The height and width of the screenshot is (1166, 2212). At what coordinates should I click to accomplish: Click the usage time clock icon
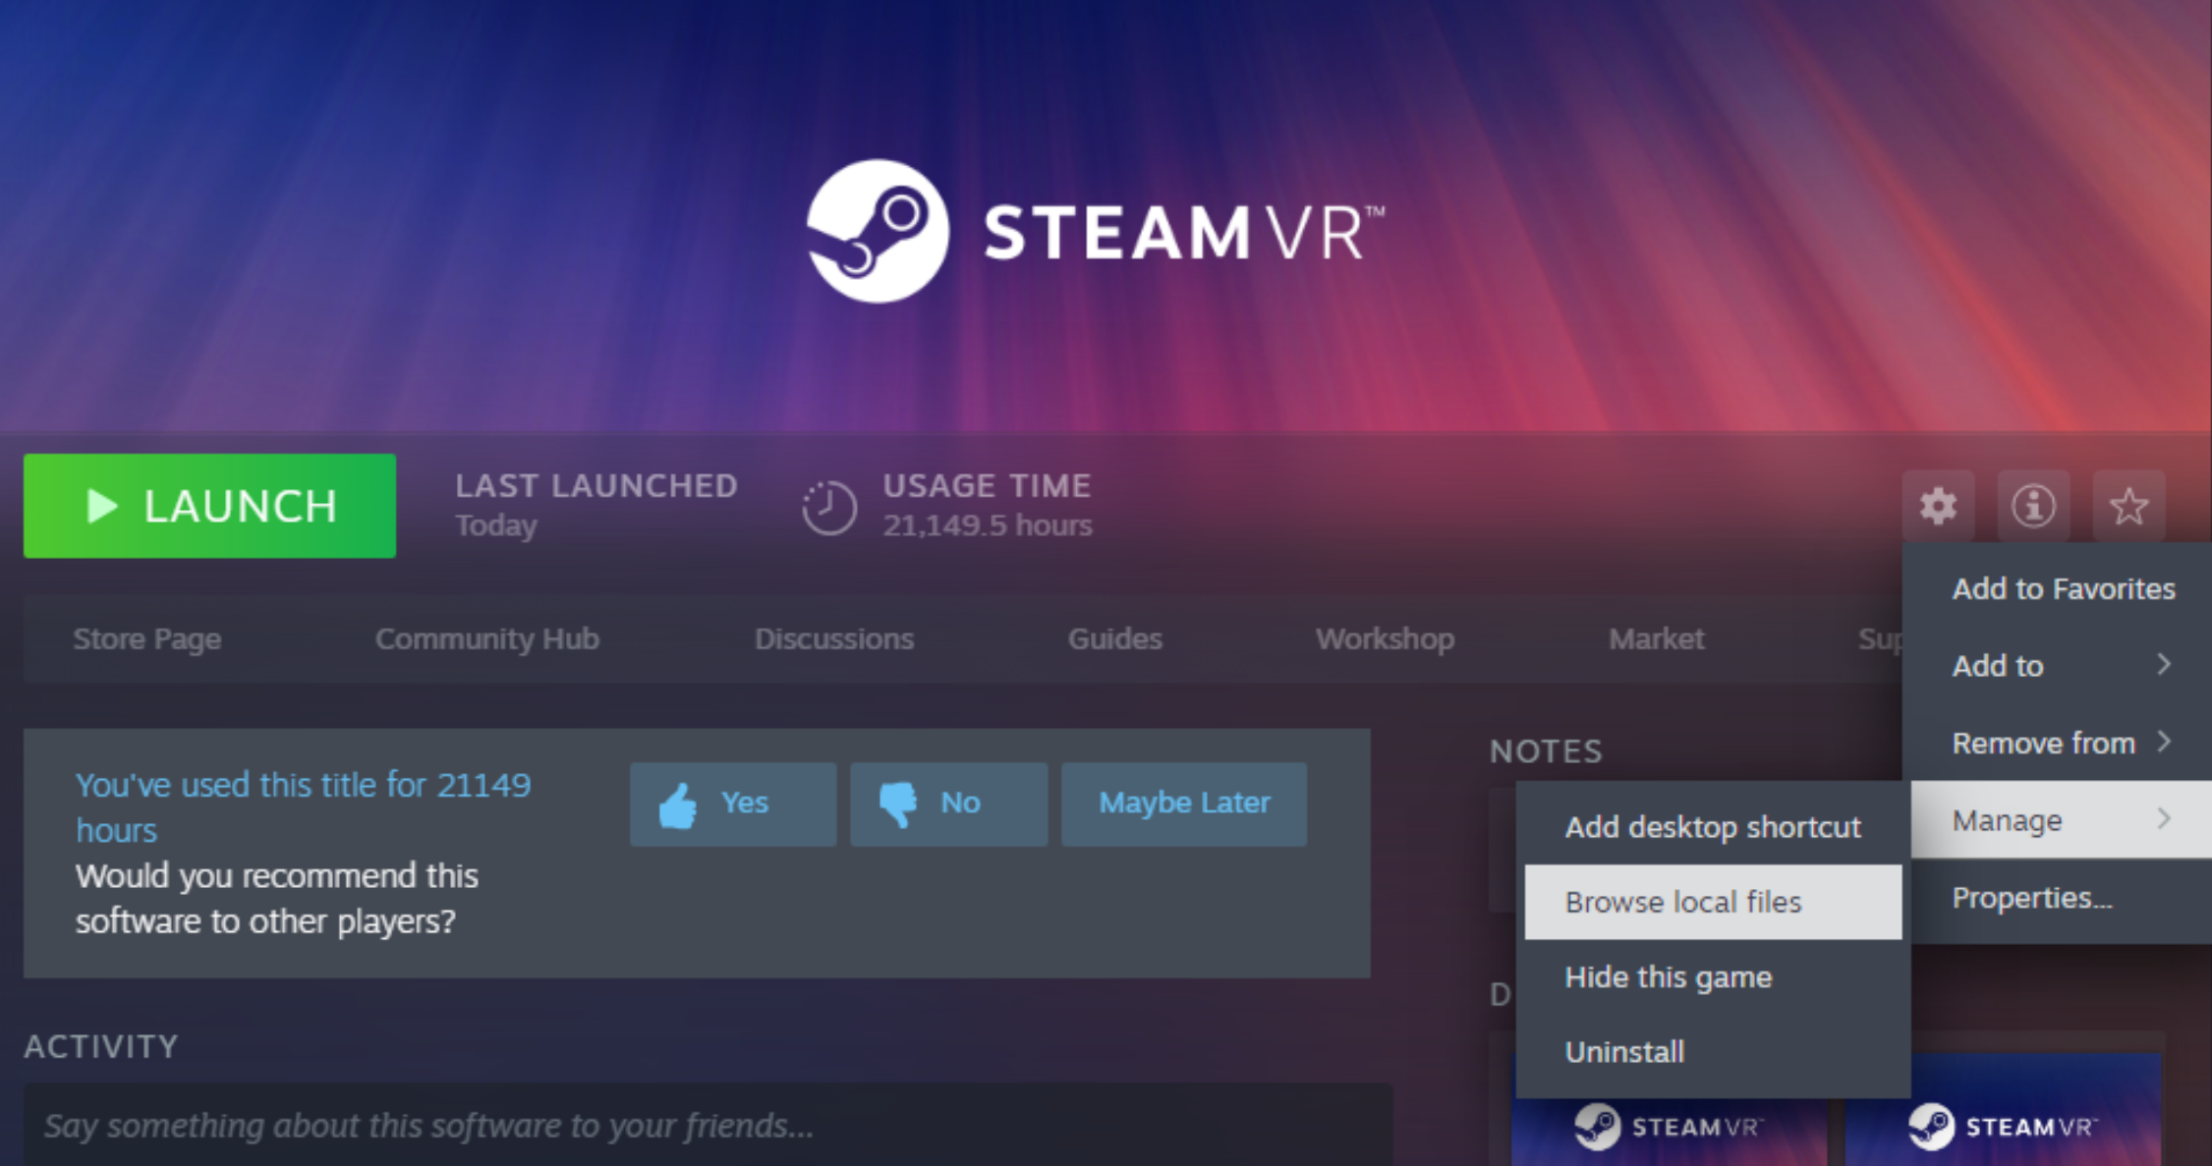pyautogui.click(x=828, y=507)
